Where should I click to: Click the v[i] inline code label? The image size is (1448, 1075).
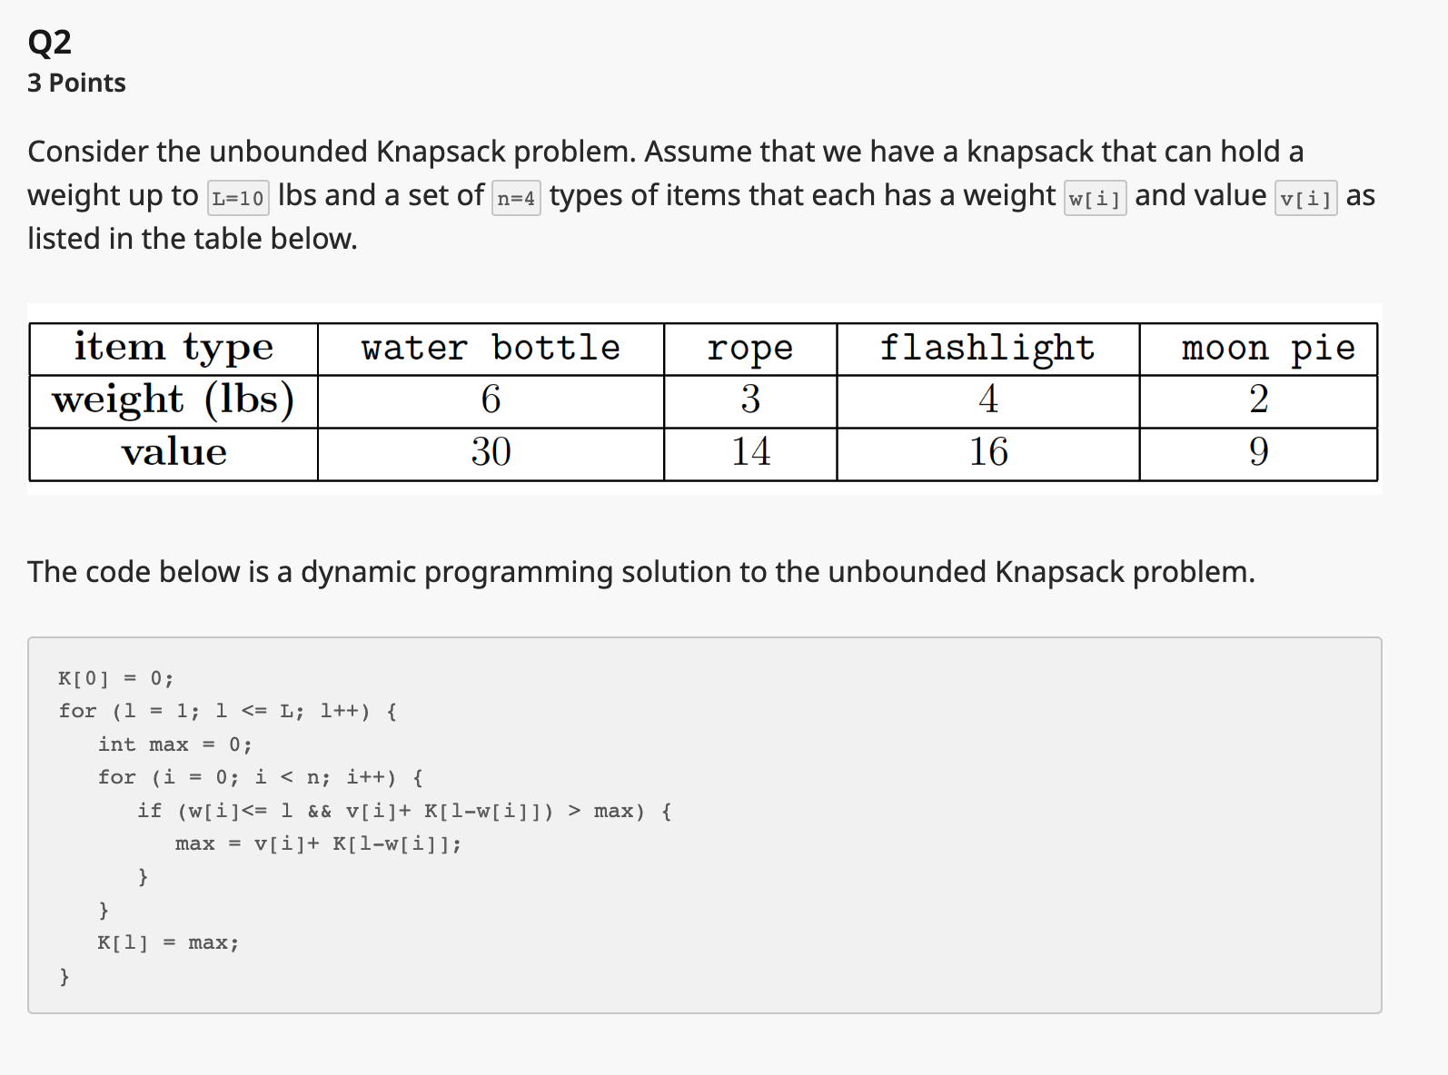pos(1305,198)
